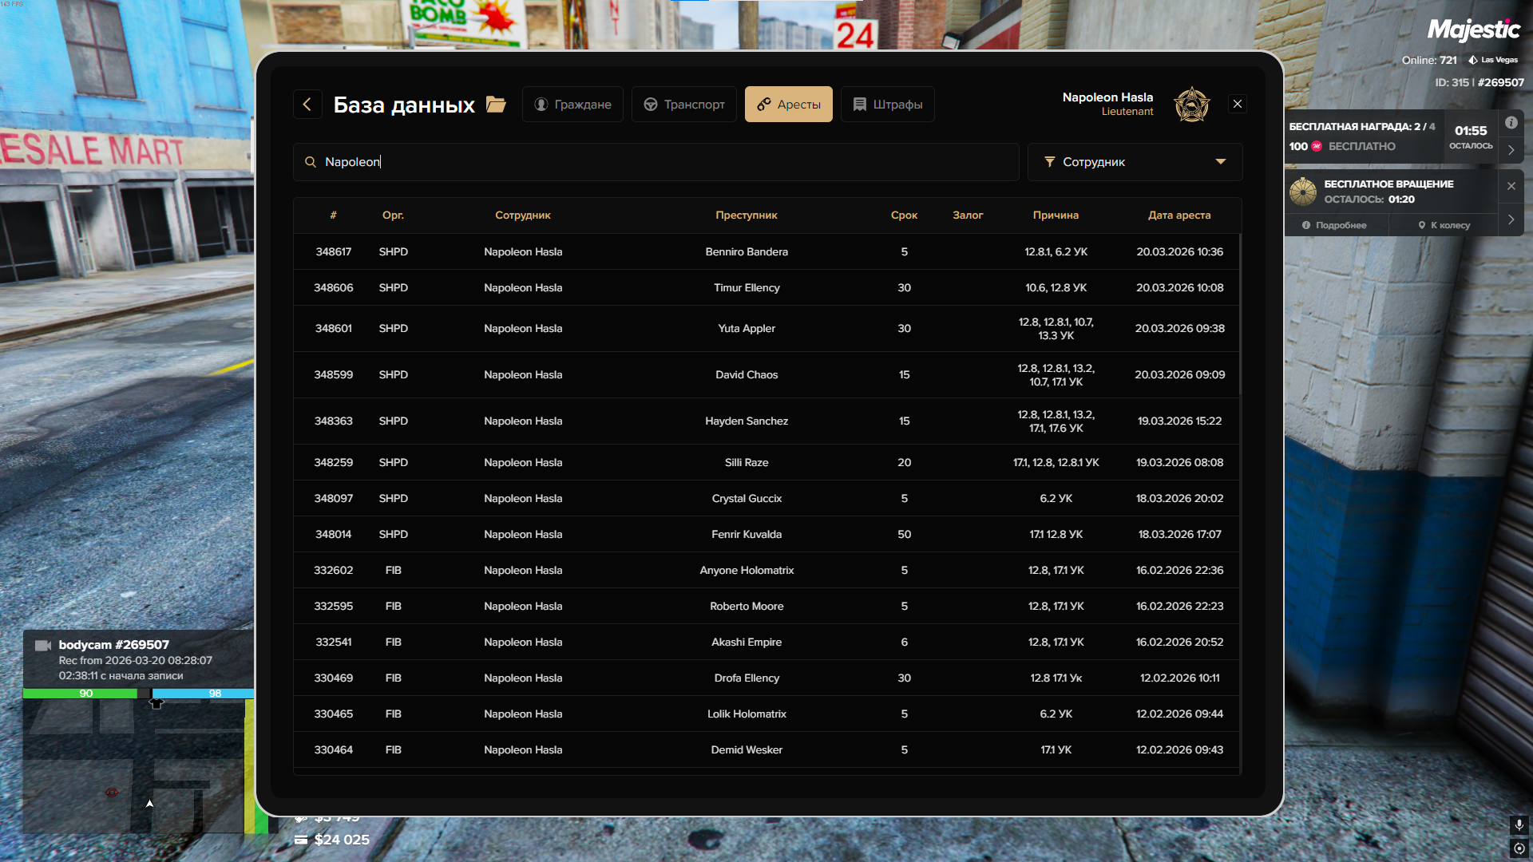
Task: Click the bodycam camera icon
Action: [x=43, y=645]
